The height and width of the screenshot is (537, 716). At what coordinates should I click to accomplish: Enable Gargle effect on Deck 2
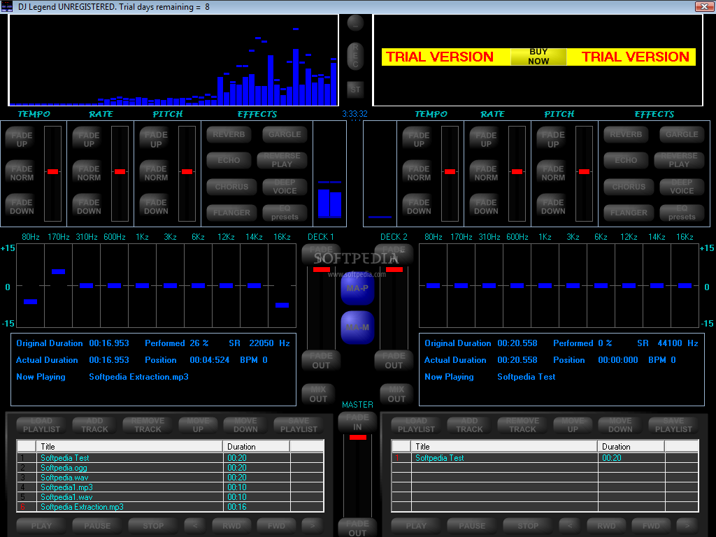682,135
